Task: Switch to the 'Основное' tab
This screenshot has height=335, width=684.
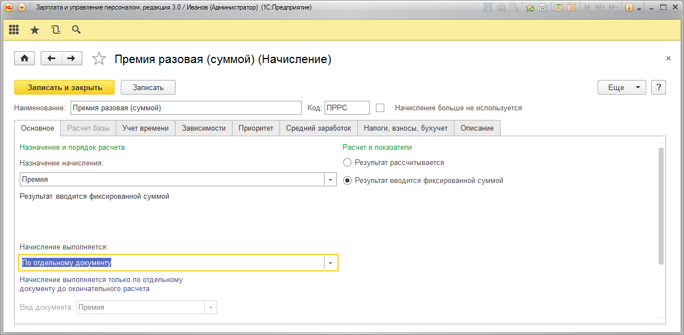Action: [38, 128]
